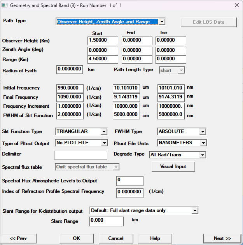Go back with << Prev button
Viewport: 243px width, 245px height.
pyautogui.click(x=18, y=238)
